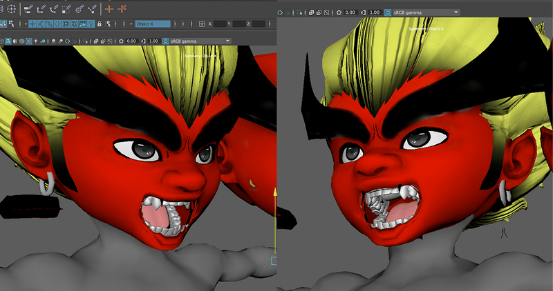
Task: Expand the collapsed section right after Object X
Action: [176, 24]
